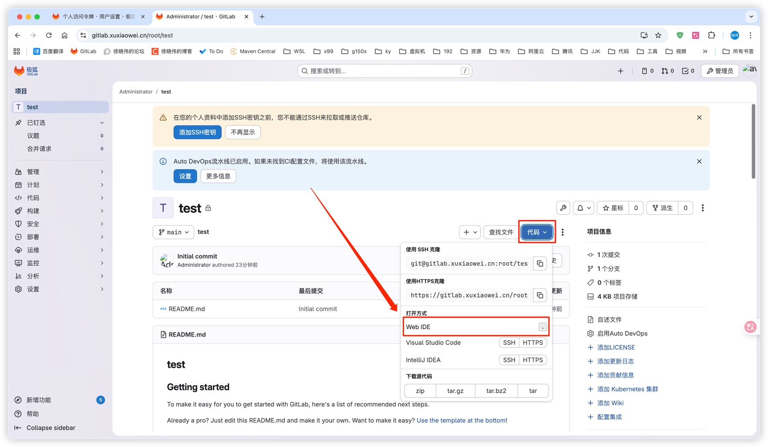Open project actions three-dot menu

click(x=702, y=208)
